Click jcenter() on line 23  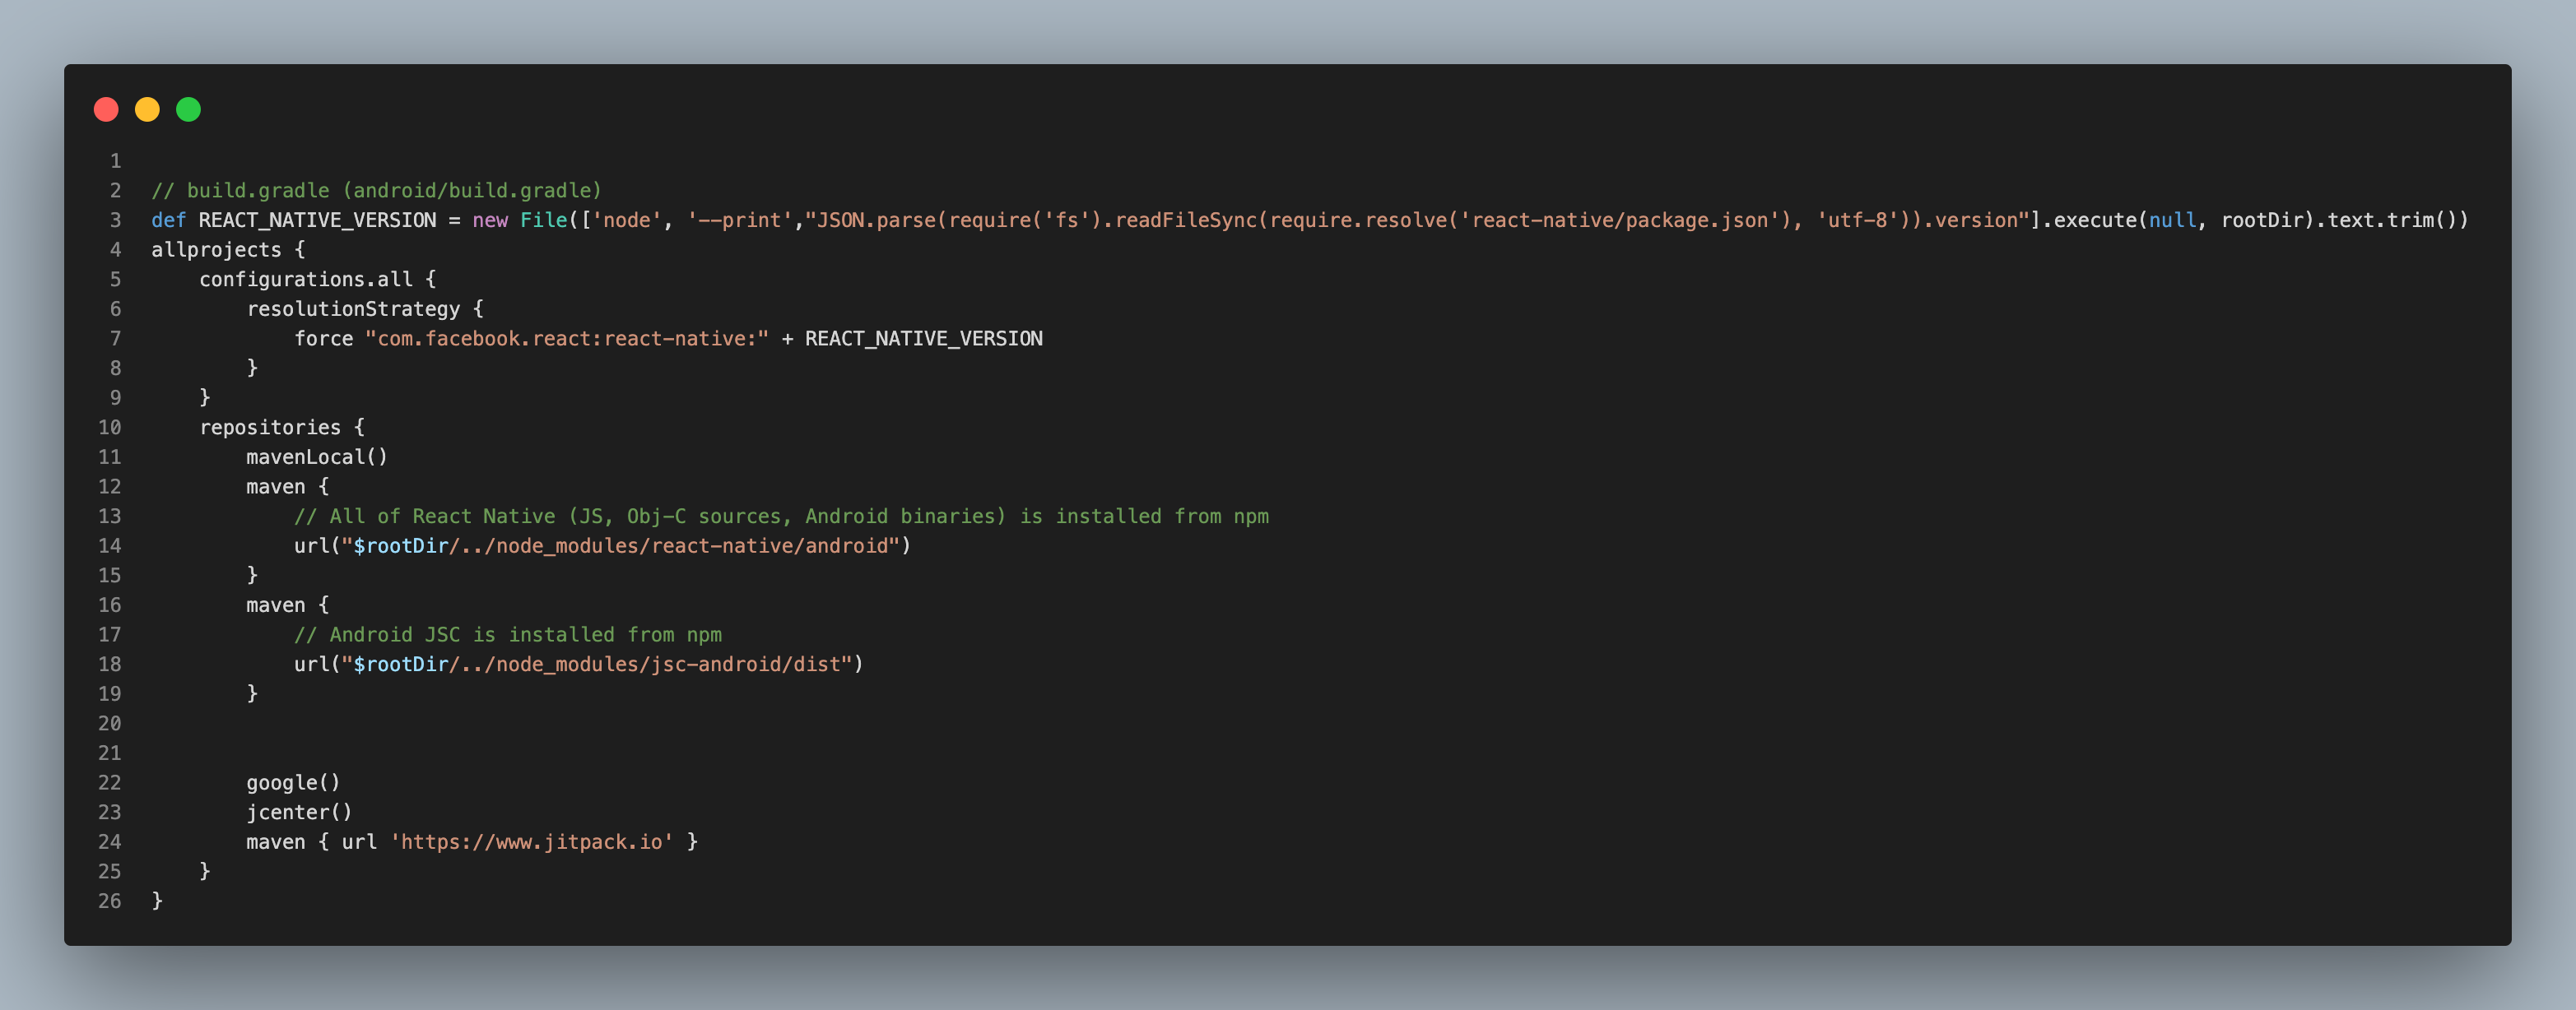(299, 813)
